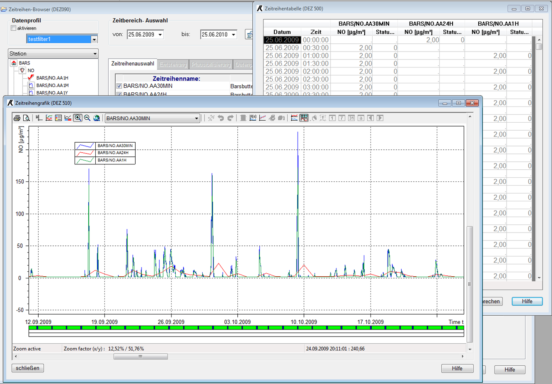Click the trend line chart icon next to f(x)
Viewport: 552px width, 384px height.
point(262,118)
